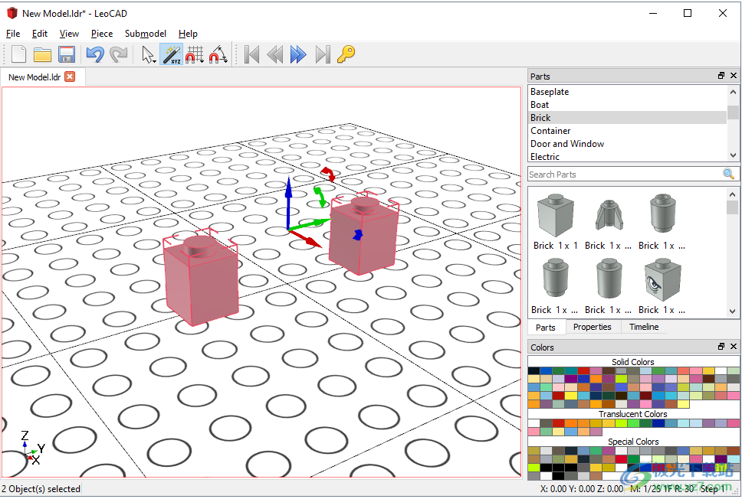Float the Colors panel
This screenshot has height=499, width=742.
[x=721, y=347]
